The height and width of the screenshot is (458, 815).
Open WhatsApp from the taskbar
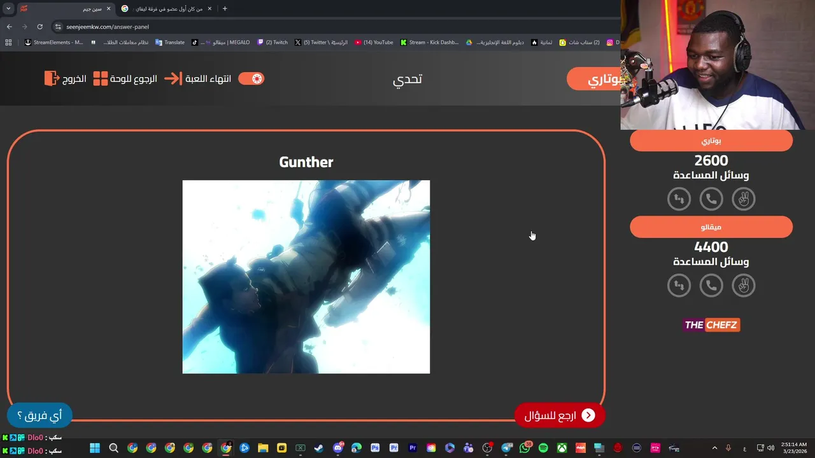[524, 448]
